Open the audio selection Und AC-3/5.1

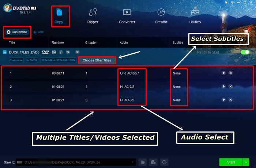(x=130, y=73)
